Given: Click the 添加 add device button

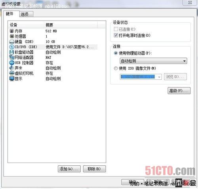Looking at the screenshot, I should (69, 169).
